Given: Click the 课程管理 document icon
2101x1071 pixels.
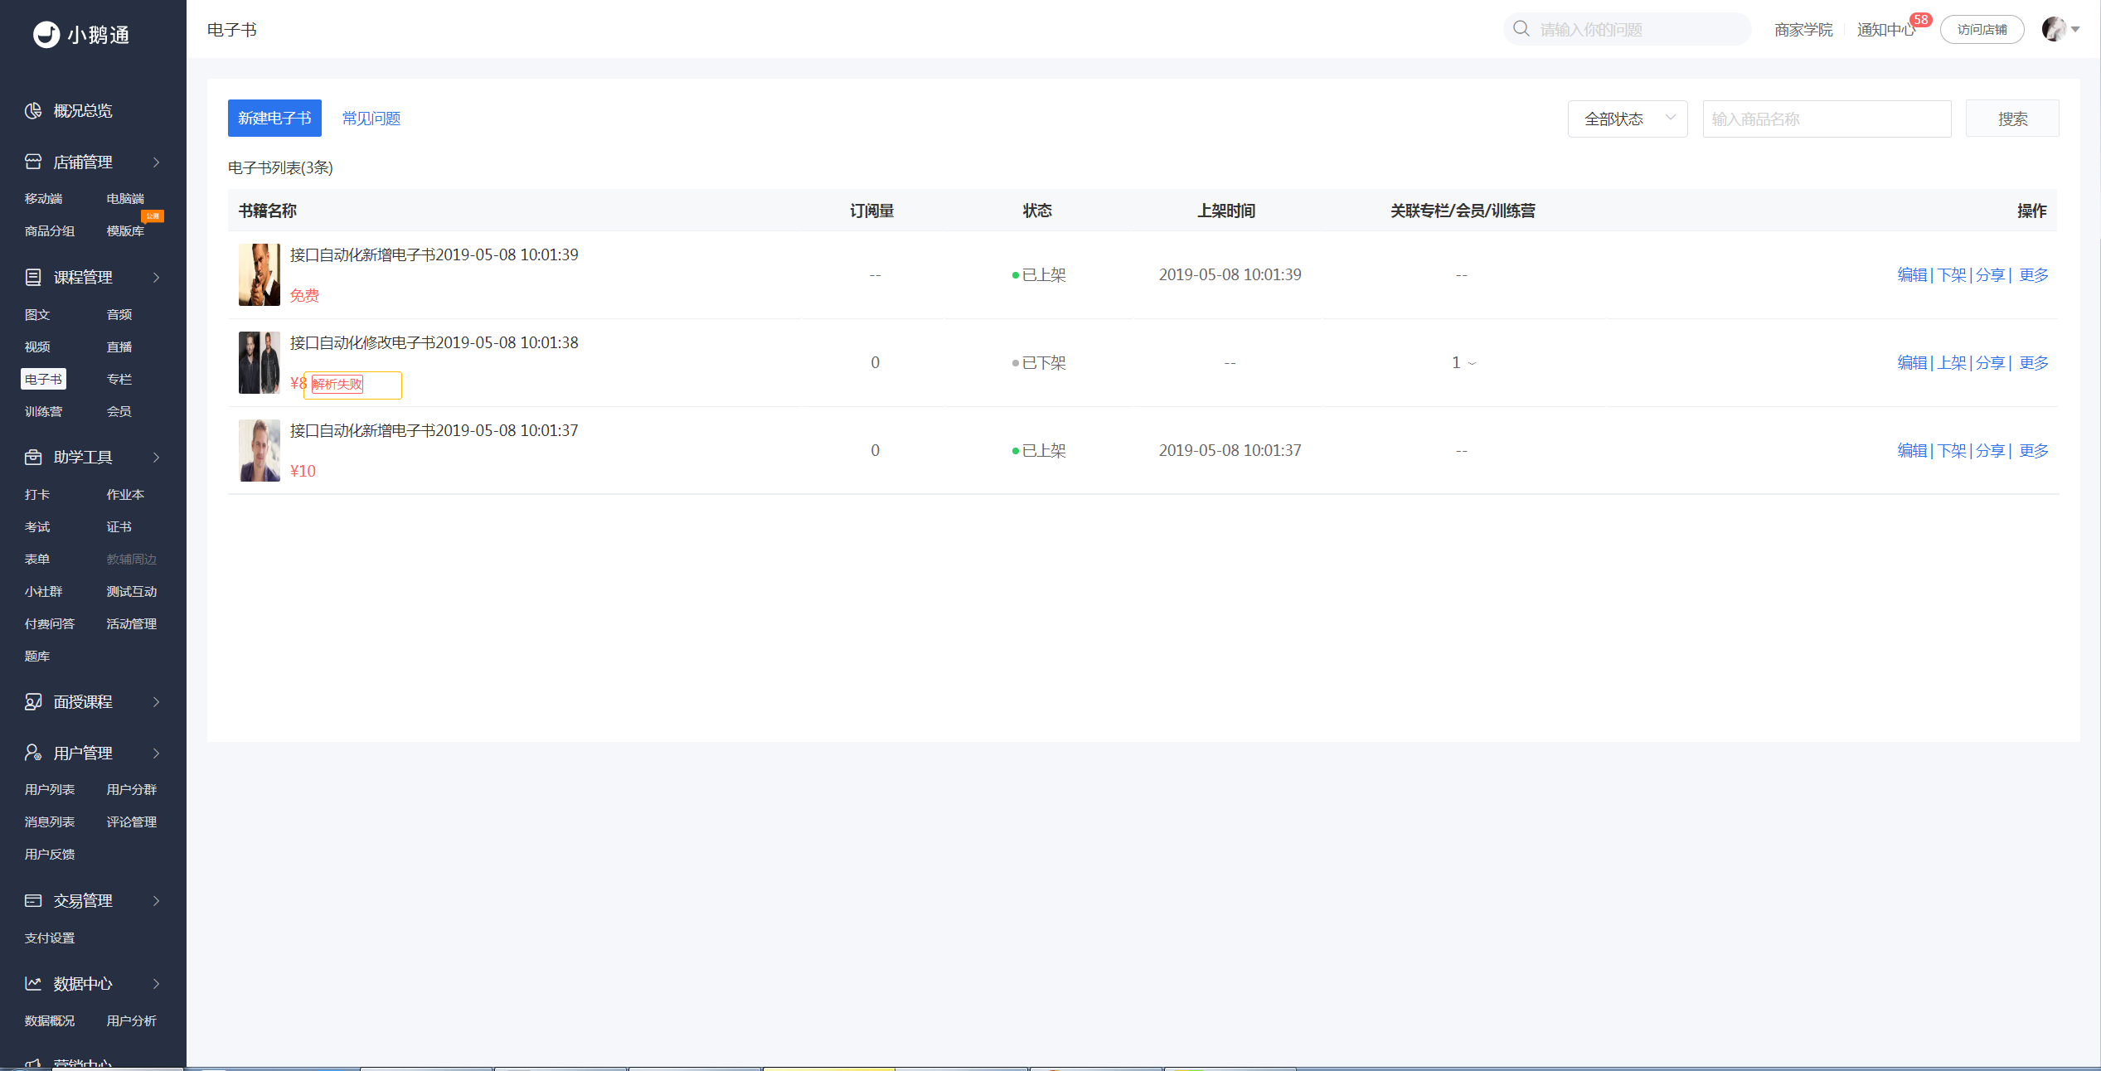Looking at the screenshot, I should point(33,277).
